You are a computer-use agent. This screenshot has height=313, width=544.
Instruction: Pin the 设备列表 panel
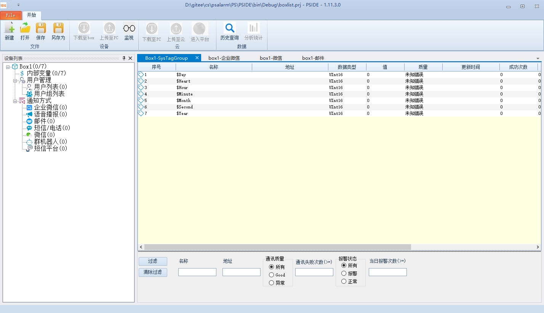coord(124,58)
